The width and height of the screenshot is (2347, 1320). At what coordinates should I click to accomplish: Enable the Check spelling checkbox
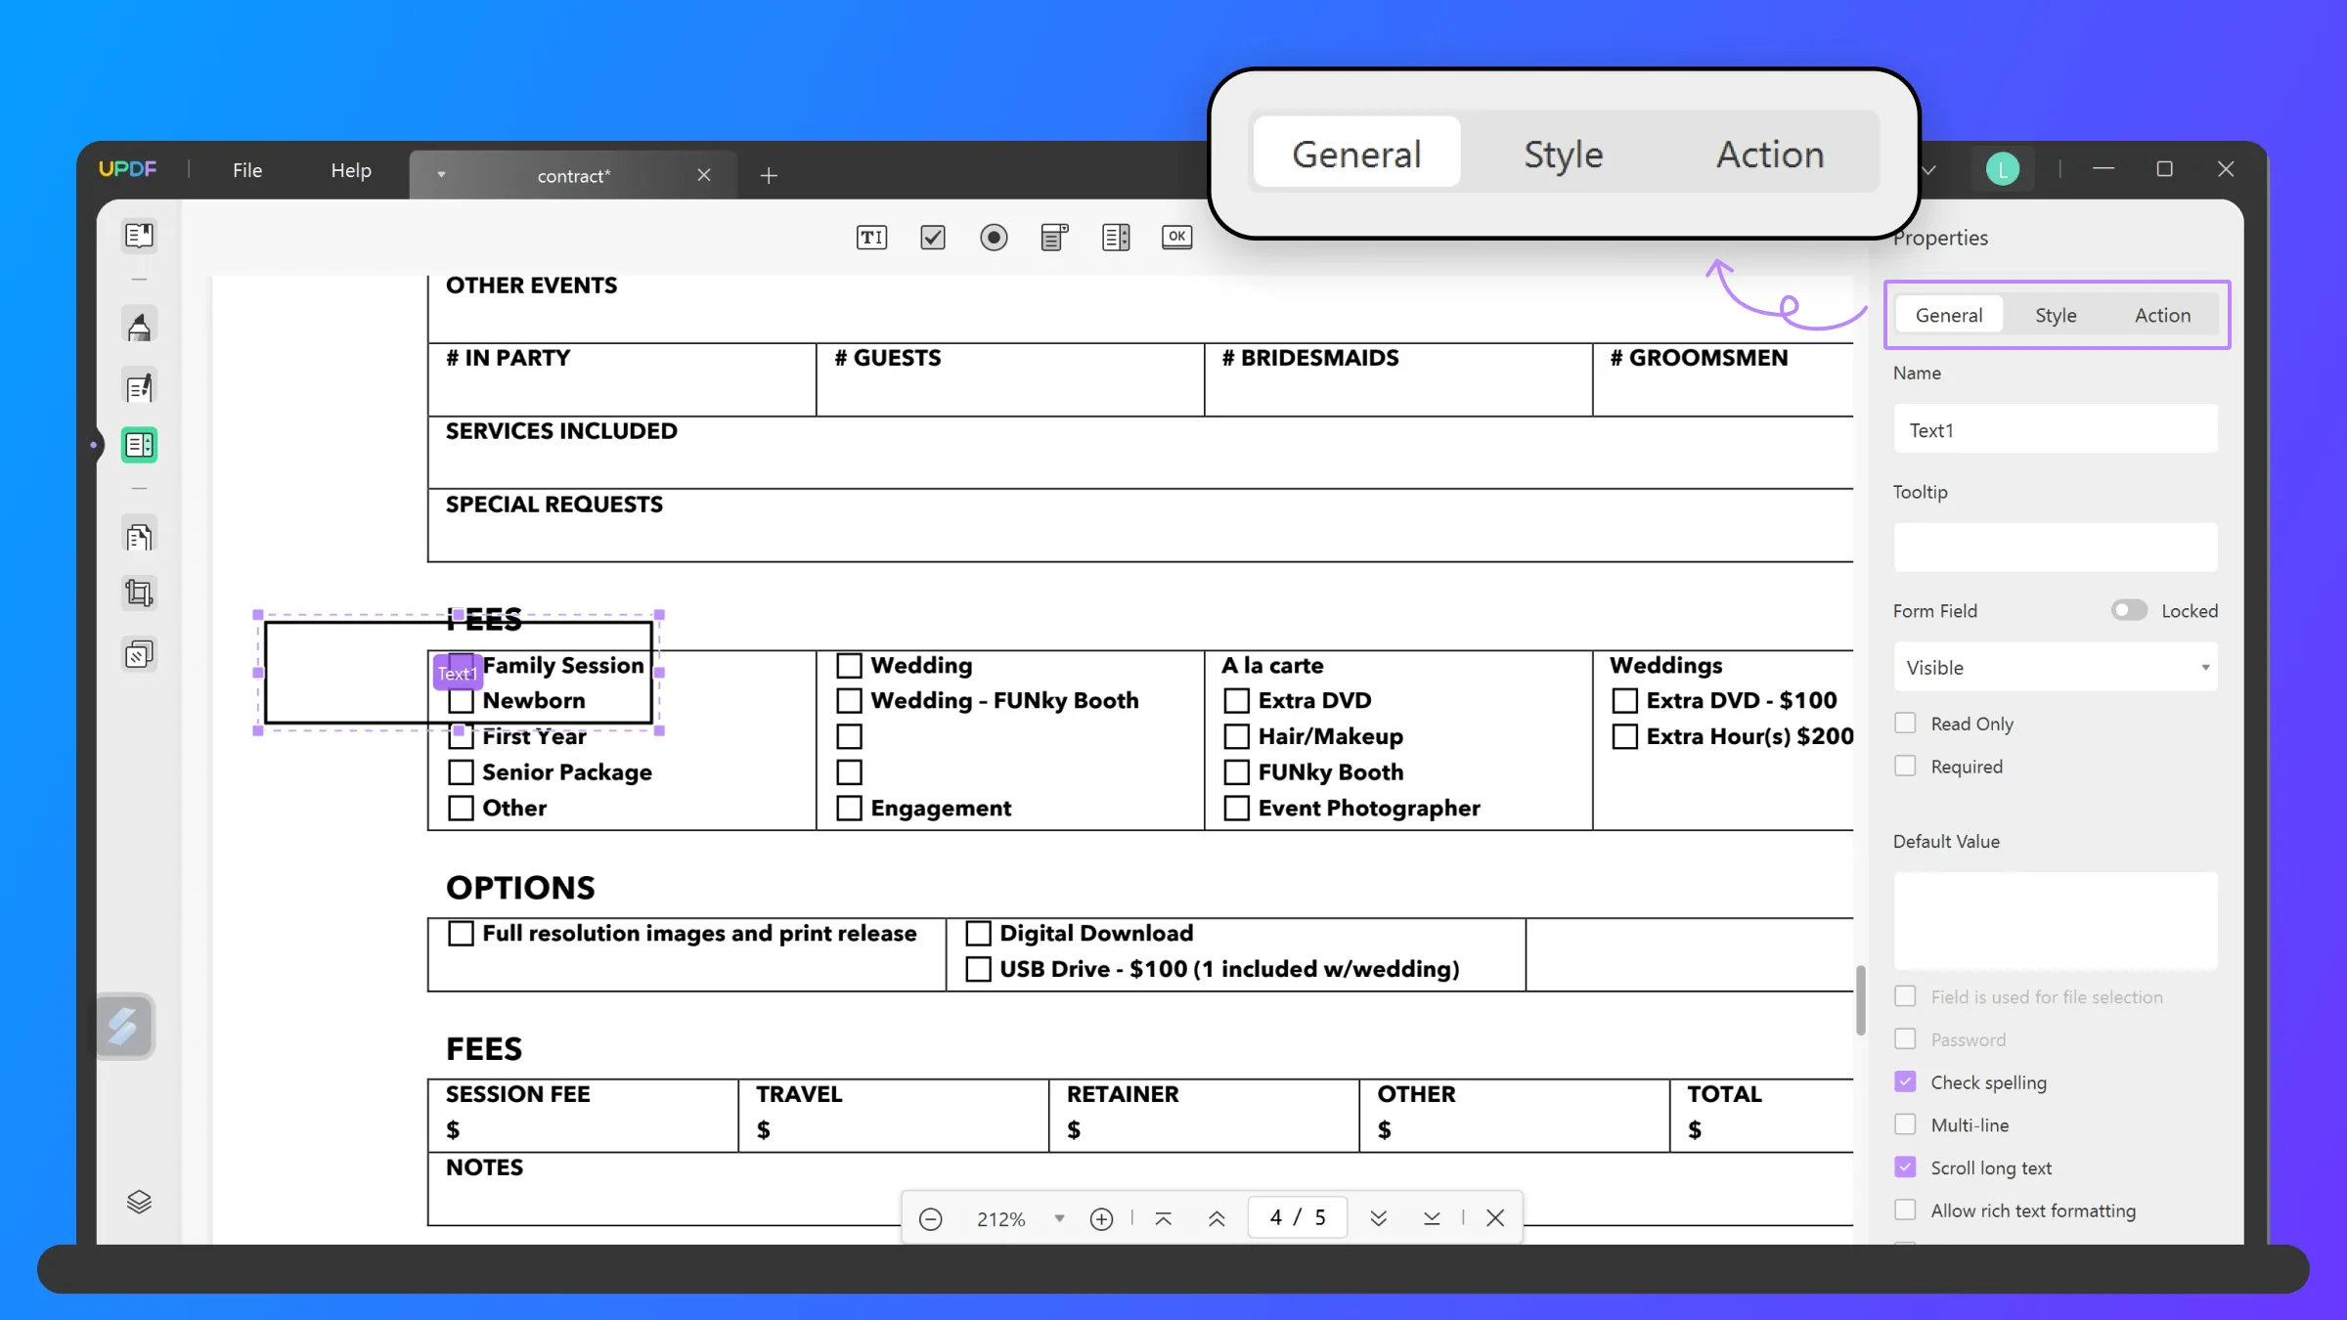coord(1904,1081)
